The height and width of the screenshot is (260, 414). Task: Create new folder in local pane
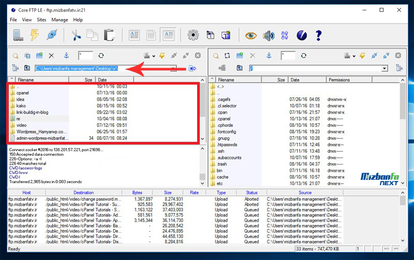tap(39, 56)
